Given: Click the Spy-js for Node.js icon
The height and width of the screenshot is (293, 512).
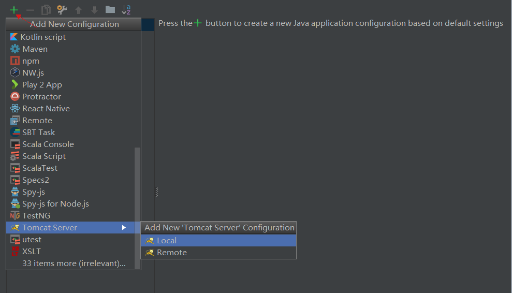Looking at the screenshot, I should (15, 204).
